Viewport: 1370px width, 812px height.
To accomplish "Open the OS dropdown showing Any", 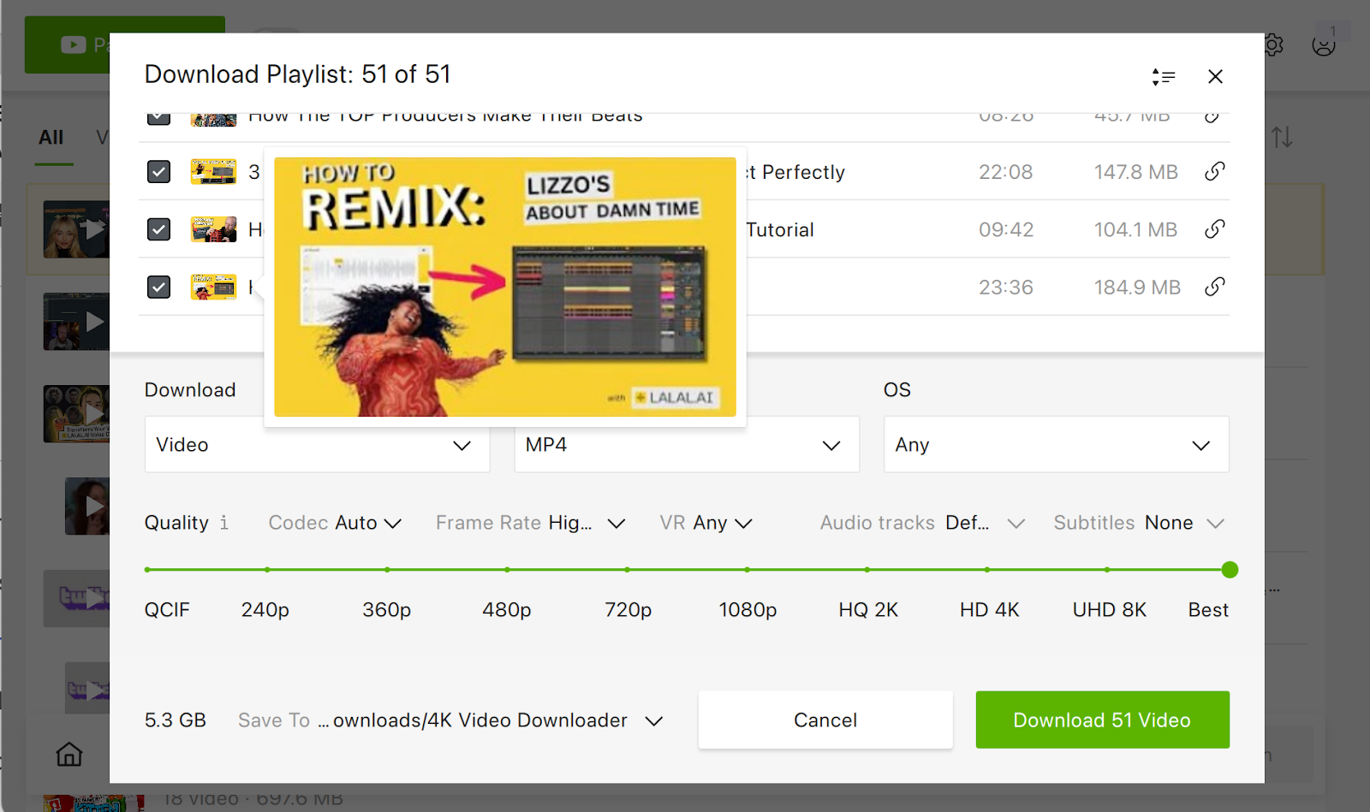I will (x=1056, y=444).
